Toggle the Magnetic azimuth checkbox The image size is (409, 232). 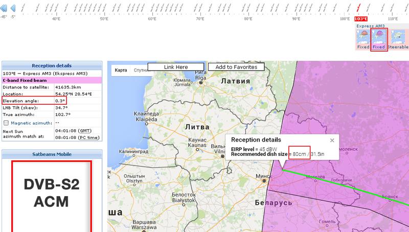tap(6, 123)
